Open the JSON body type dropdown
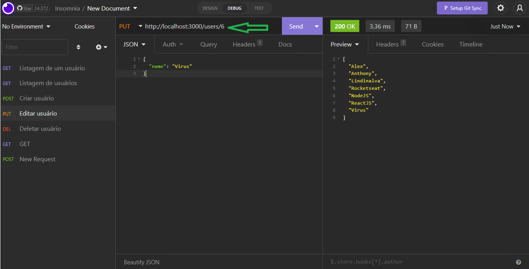This screenshot has height=269, width=529. (134, 45)
